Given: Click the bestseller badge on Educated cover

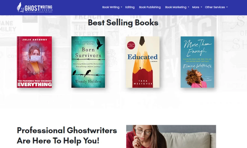Looking at the screenshot, I should pos(131,45).
